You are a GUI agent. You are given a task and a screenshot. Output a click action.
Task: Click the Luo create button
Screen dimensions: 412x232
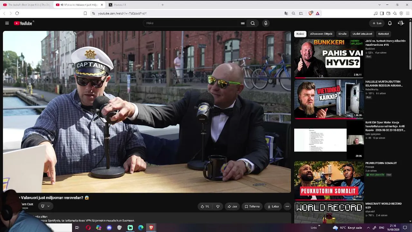coord(377,23)
